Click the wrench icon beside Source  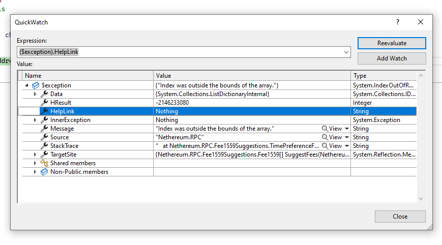tap(44, 137)
